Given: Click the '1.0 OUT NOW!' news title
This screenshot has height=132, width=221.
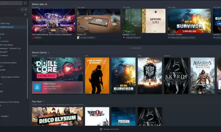Looking at the screenshot, I should pyautogui.click(x=175, y=34).
